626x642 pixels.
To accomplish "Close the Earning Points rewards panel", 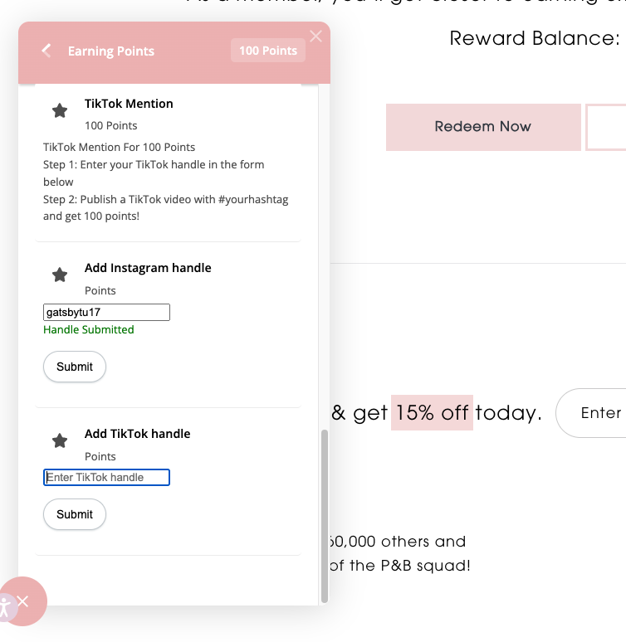I will pyautogui.click(x=315, y=36).
